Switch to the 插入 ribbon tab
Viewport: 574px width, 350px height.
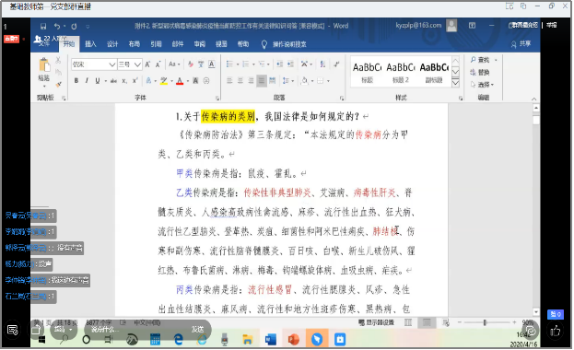click(x=90, y=44)
